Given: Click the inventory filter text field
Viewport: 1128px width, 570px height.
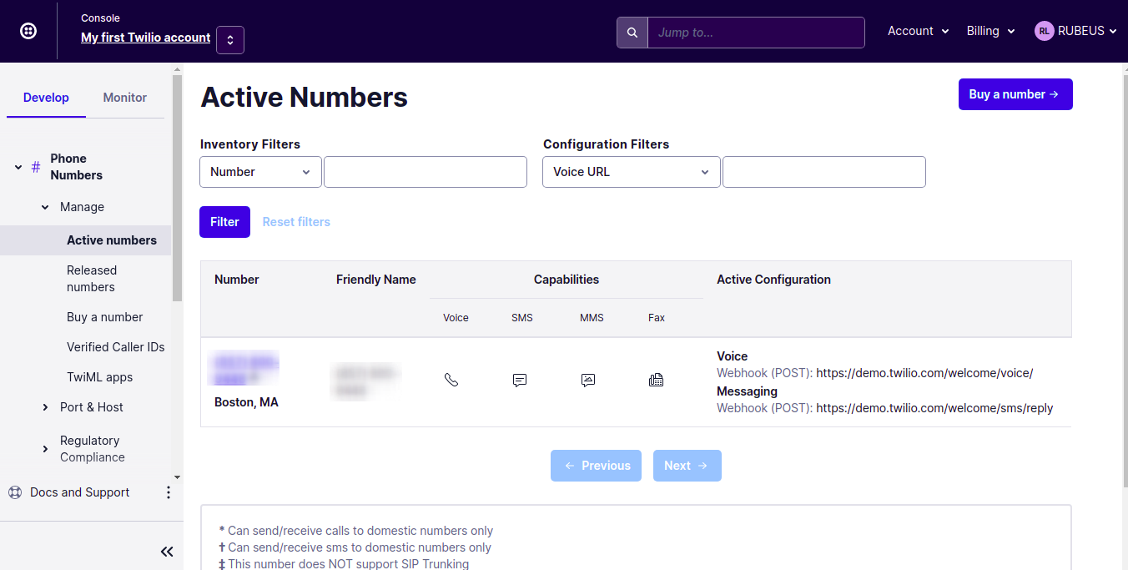Looking at the screenshot, I should point(426,172).
